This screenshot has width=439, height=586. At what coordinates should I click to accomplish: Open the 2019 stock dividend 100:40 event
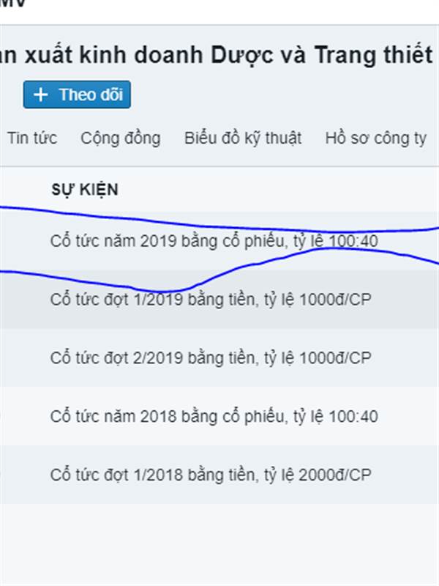click(214, 241)
